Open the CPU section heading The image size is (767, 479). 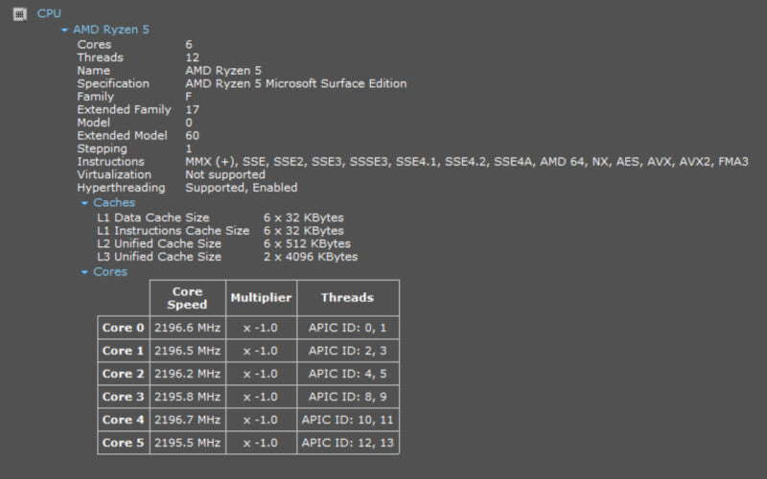click(50, 13)
